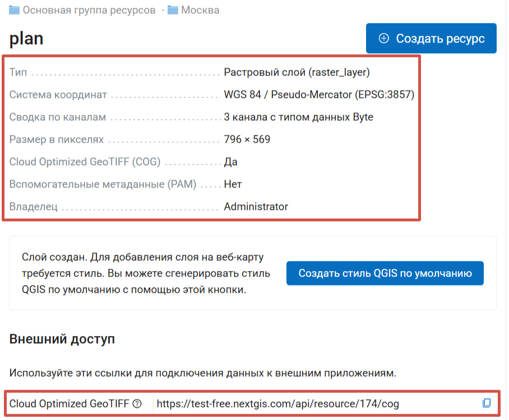Click the Да value for COG row
509x420 pixels.
click(x=230, y=162)
